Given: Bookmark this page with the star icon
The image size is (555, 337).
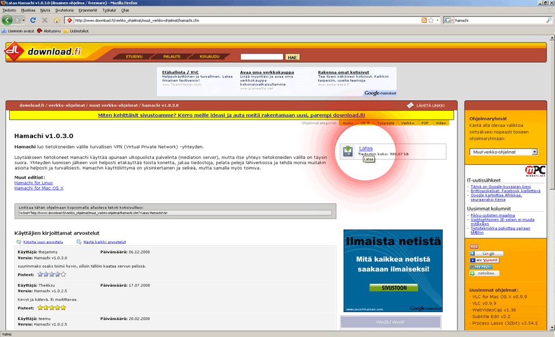Looking at the screenshot, I should tap(431, 20).
